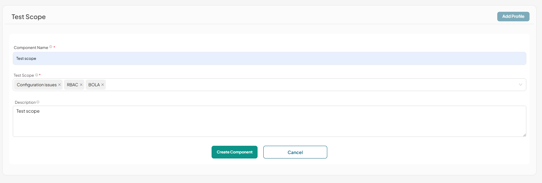Select the RBAC tag label
Image resolution: width=542 pixels, height=183 pixels.
coord(73,85)
